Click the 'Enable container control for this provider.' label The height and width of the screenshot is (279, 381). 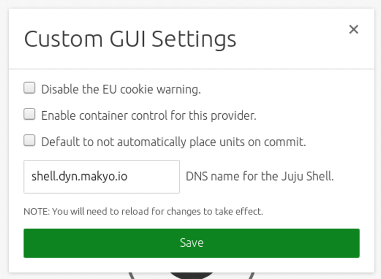tap(148, 115)
